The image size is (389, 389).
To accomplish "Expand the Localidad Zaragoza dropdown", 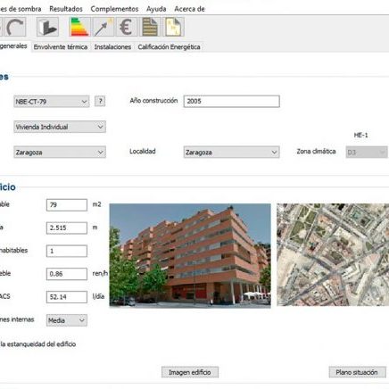I will tap(231, 153).
